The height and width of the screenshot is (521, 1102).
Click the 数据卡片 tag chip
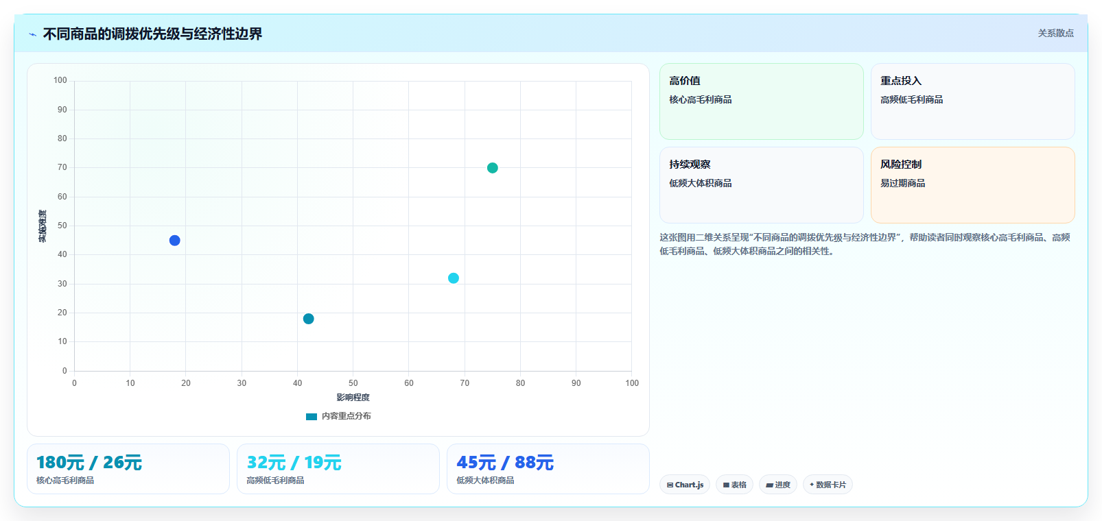(x=828, y=485)
